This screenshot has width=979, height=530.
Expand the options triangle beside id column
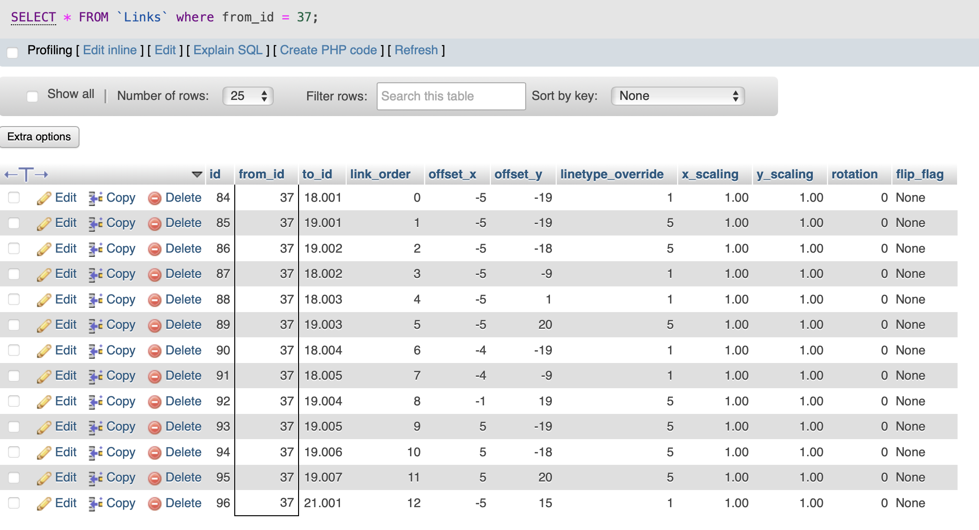[x=197, y=175]
